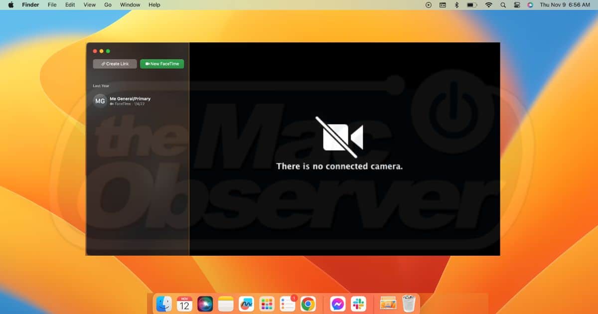Open Messenger from the Dock
Screen dimensions: 598x314
(x=337, y=304)
